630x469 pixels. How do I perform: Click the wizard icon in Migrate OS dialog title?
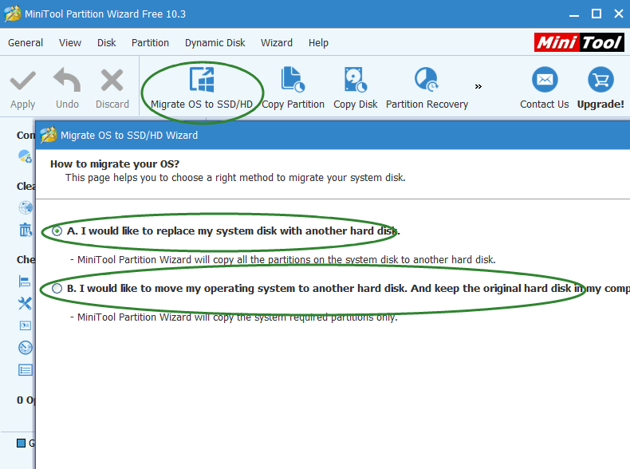[49, 135]
